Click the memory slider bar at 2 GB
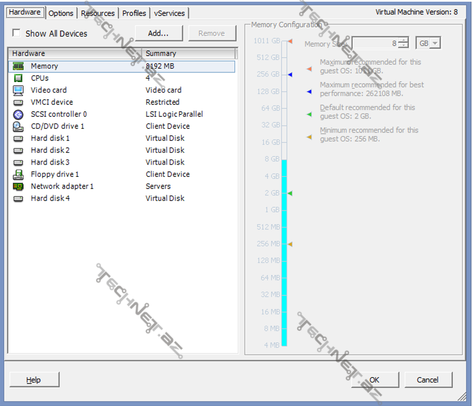This screenshot has width=472, height=406. click(x=284, y=193)
